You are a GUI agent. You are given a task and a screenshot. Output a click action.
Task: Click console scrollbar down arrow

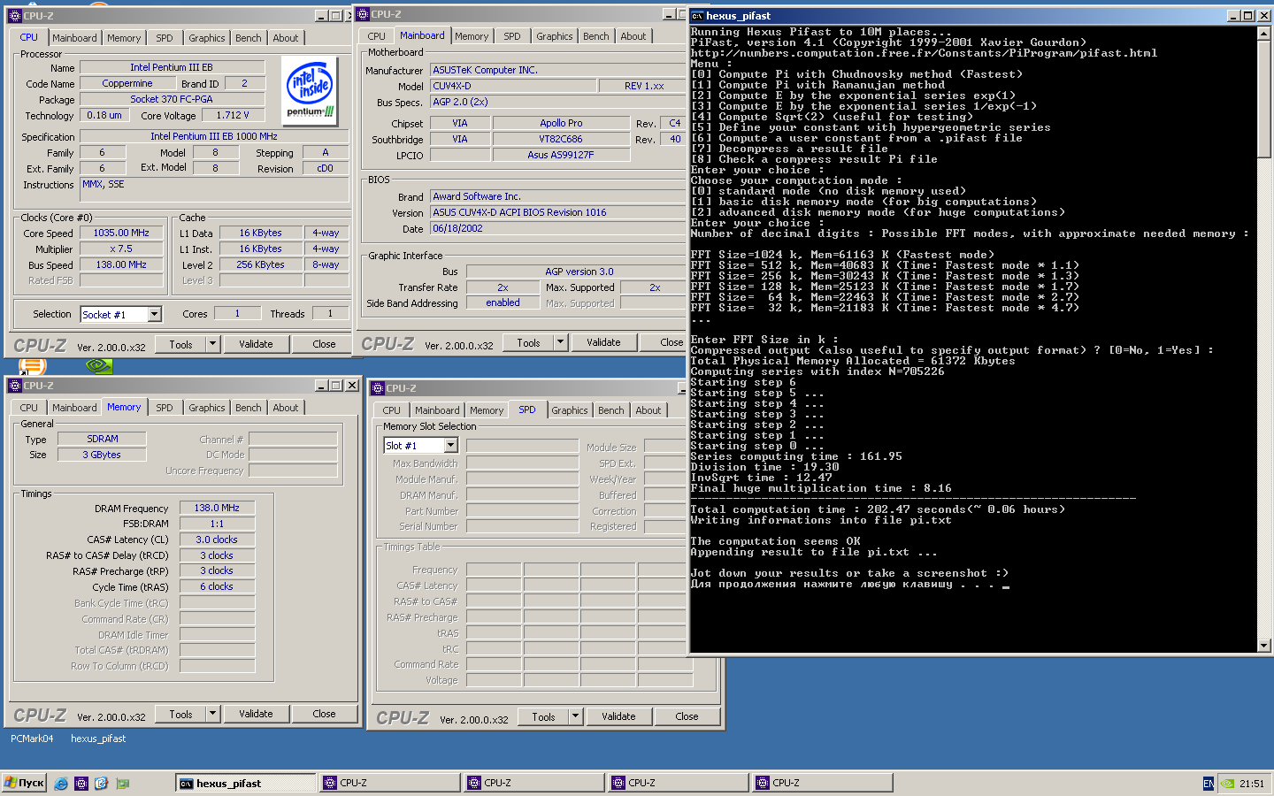1264,646
